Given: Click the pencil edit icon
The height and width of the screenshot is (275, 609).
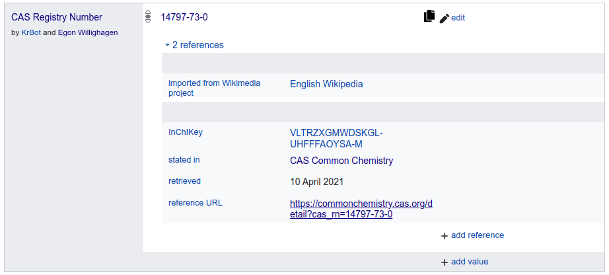Looking at the screenshot, I should click(445, 19).
